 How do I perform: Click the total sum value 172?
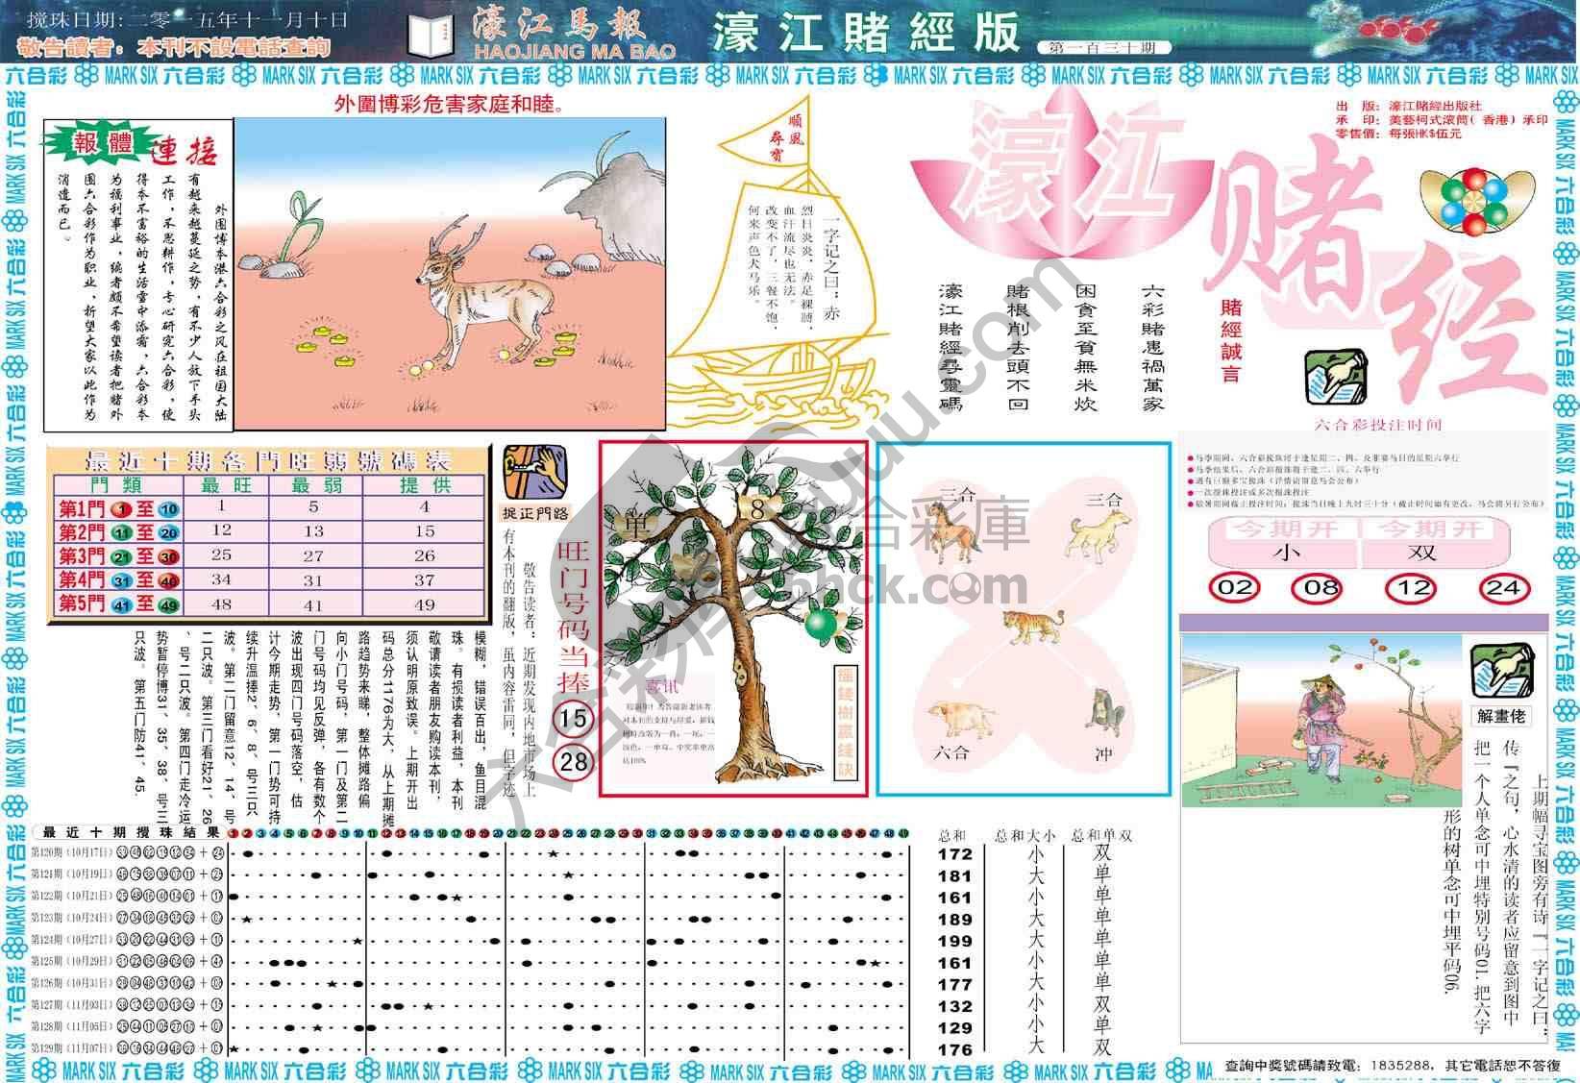point(955,853)
